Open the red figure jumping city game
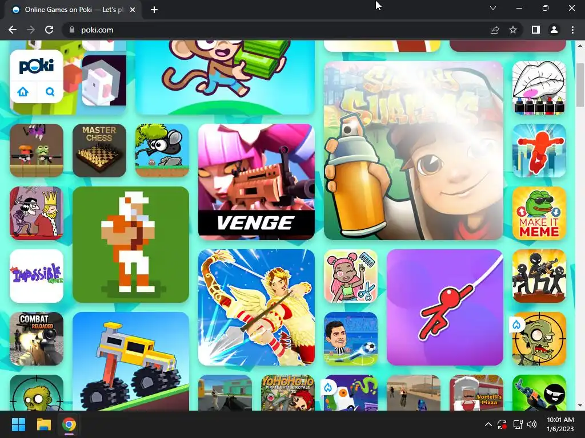This screenshot has width=585, height=438. (539, 151)
